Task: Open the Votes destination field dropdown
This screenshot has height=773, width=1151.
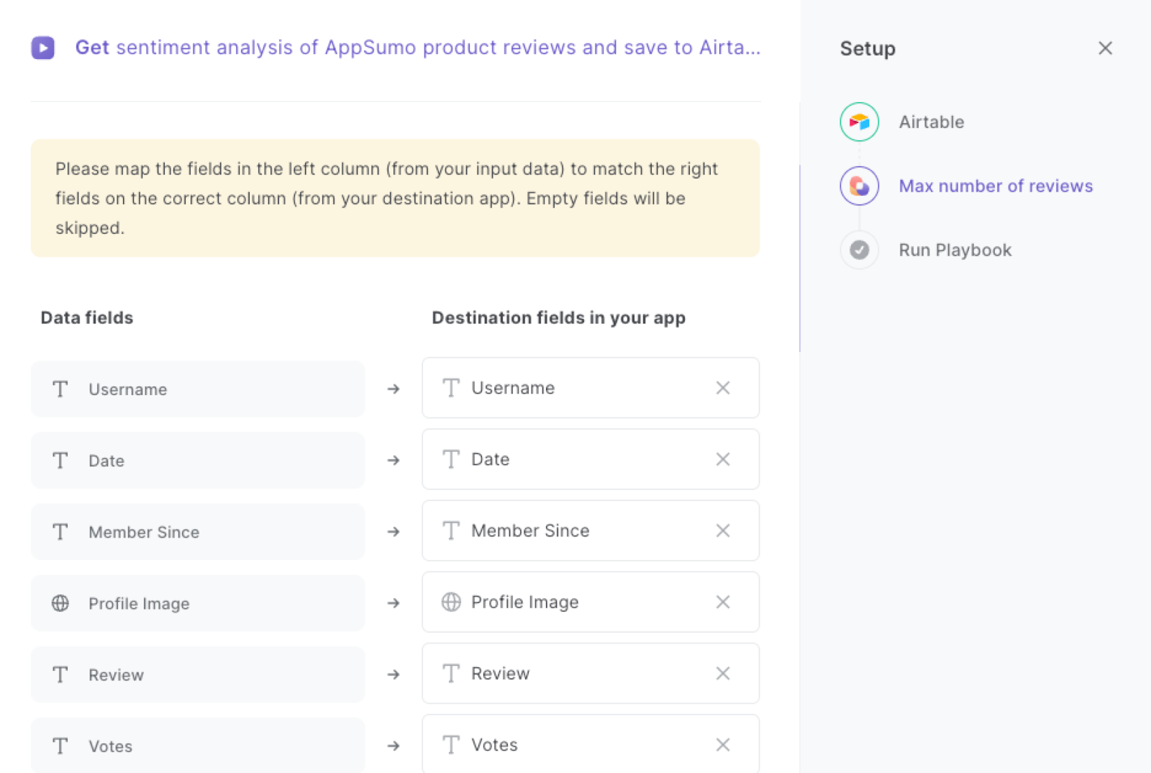Action: (591, 743)
